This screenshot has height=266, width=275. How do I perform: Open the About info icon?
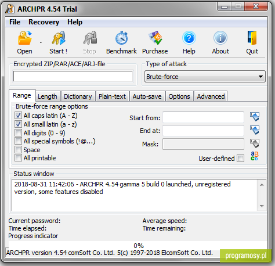[x=220, y=38]
